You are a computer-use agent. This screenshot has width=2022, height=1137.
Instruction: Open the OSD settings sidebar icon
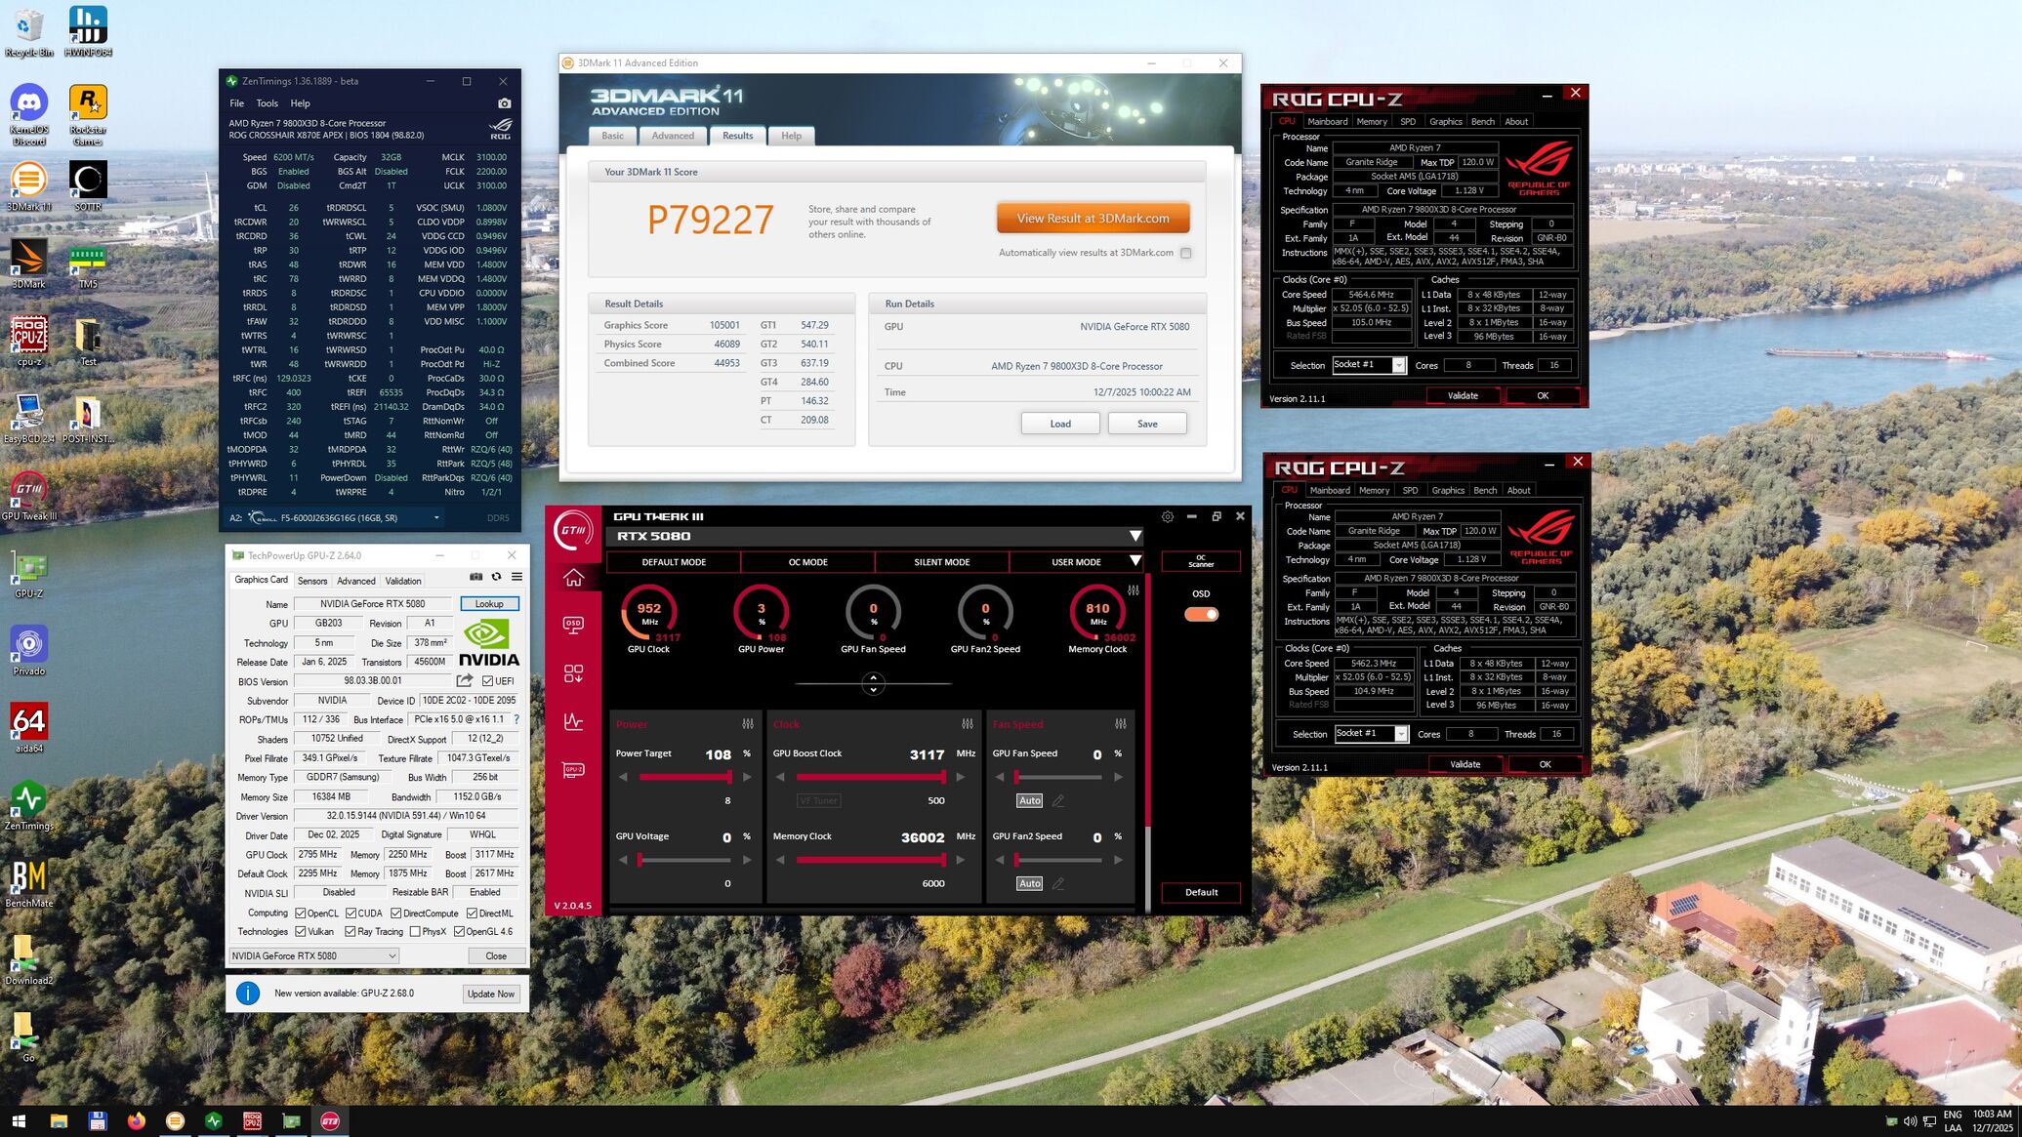click(573, 625)
